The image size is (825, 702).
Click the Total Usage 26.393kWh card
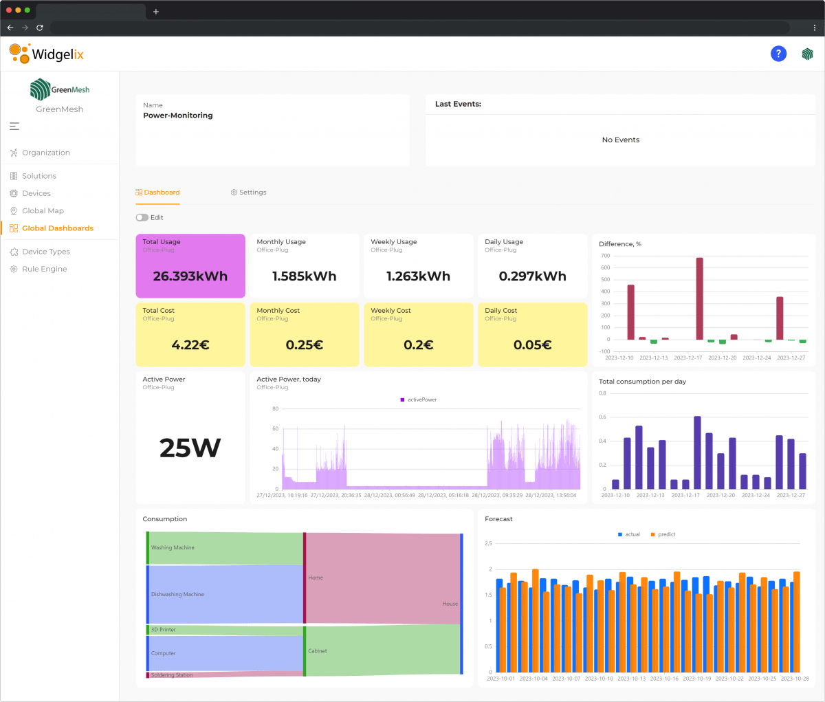[x=190, y=266]
